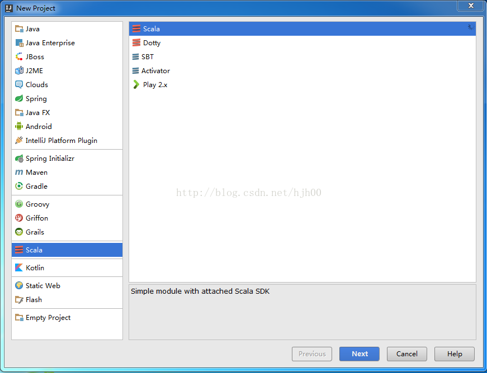Image resolution: width=487 pixels, height=373 pixels.
Task: Select the Spring category label
Action: 36,99
